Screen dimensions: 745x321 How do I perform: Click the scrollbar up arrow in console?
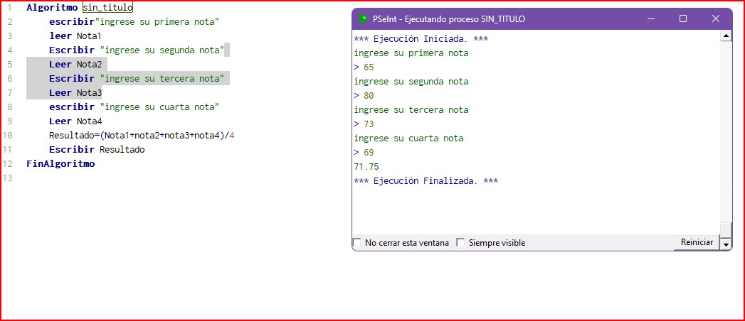(726, 36)
